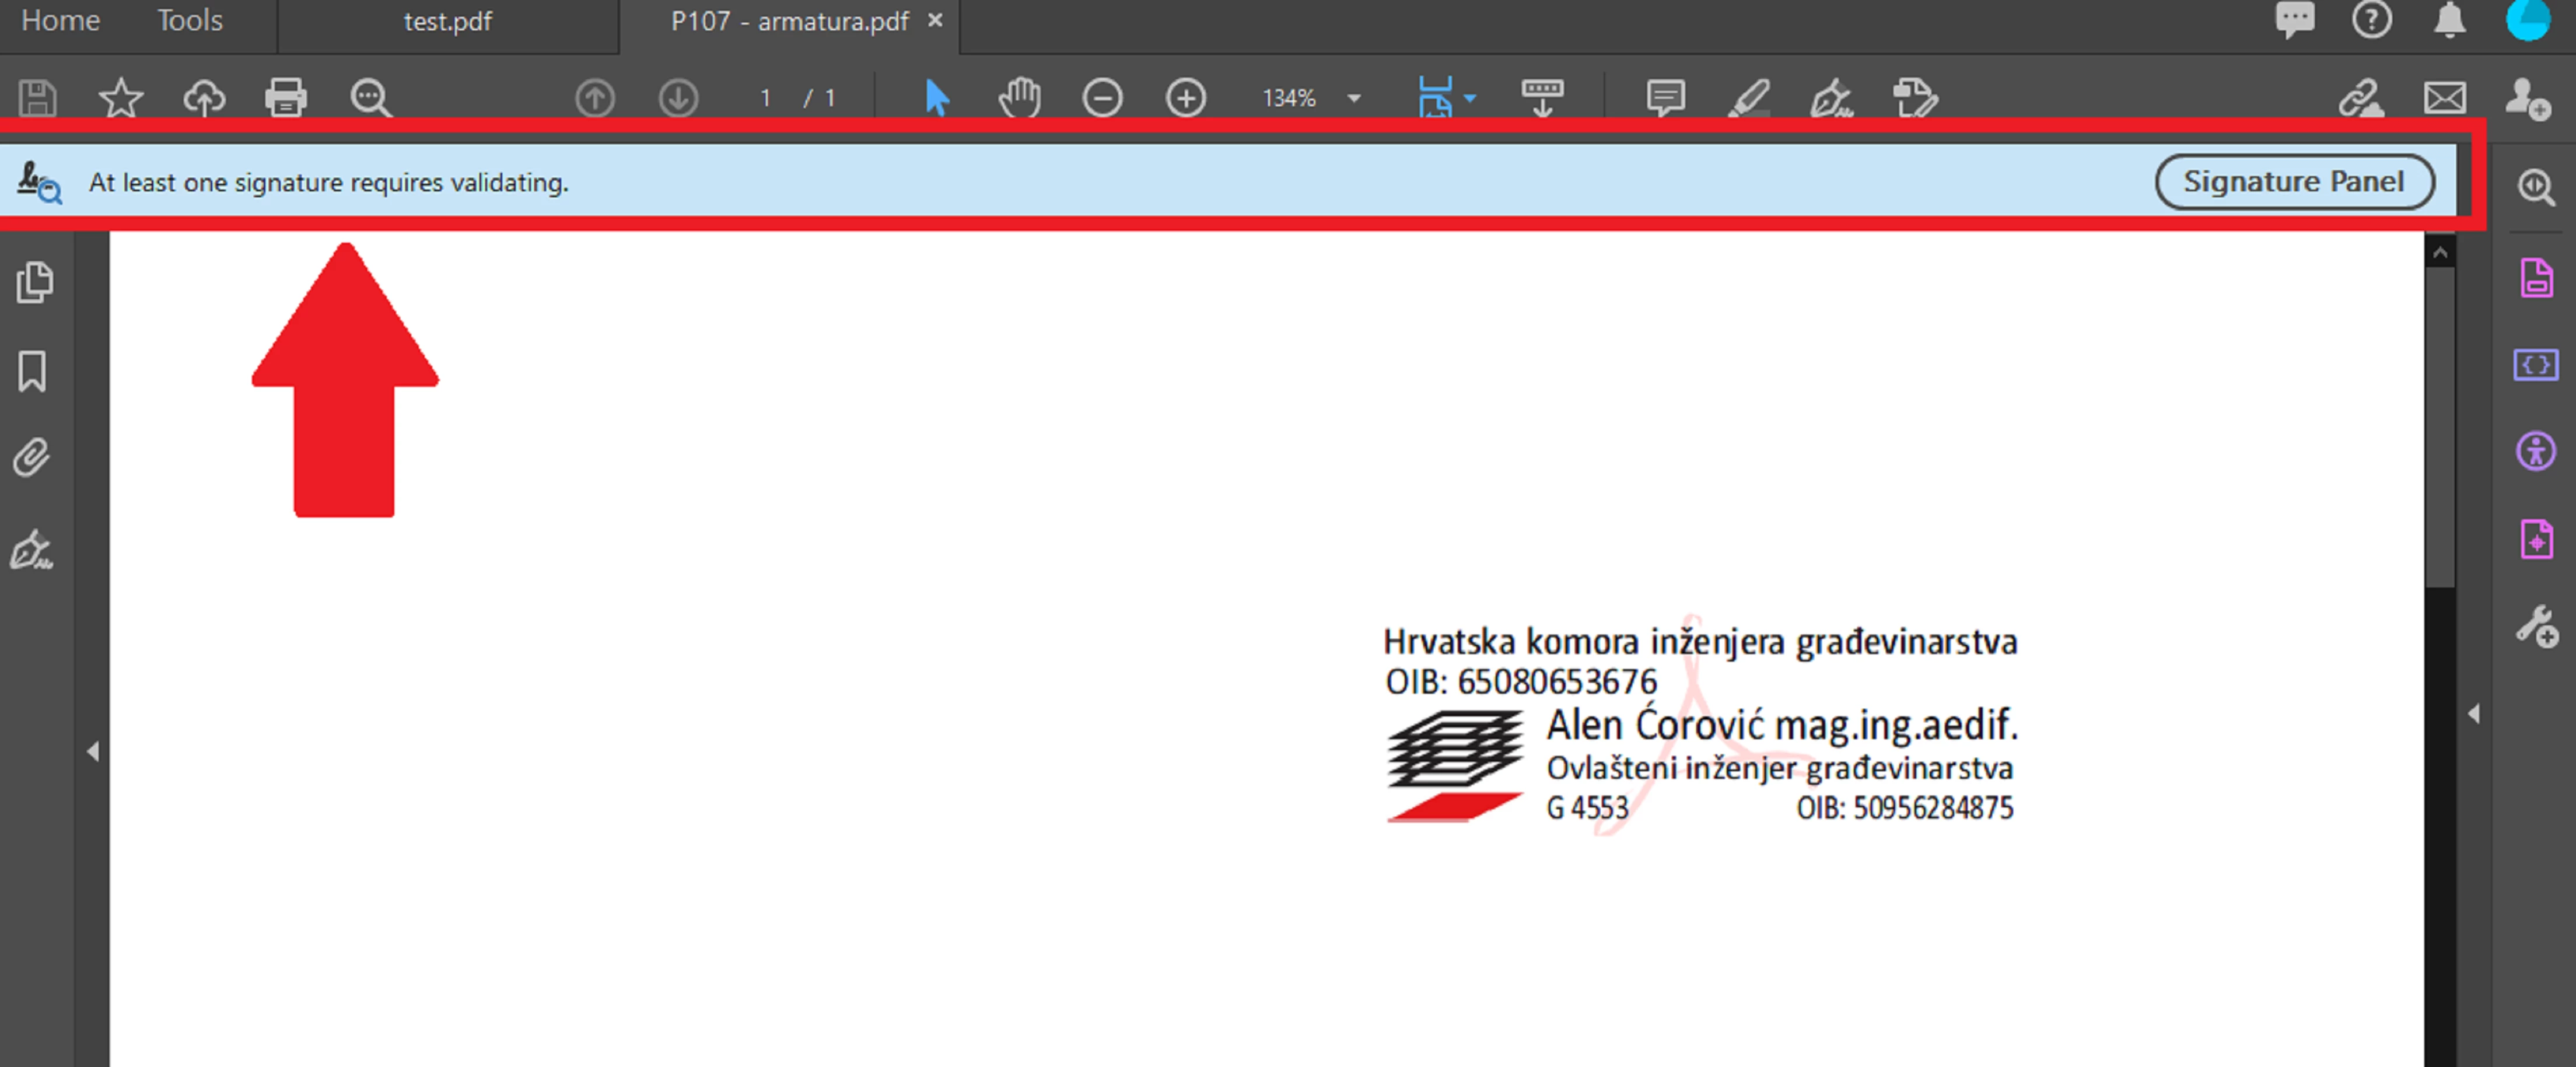Open the fit page options dropdown arrow
Screen dimensions: 2576x1067
1470,98
